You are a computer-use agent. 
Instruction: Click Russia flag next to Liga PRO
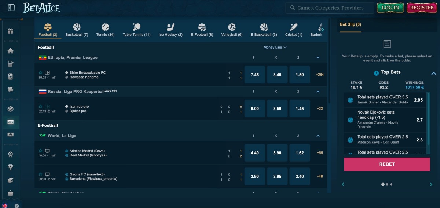(42, 92)
